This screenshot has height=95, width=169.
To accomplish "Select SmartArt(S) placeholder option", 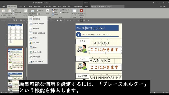I will click(38, 52).
